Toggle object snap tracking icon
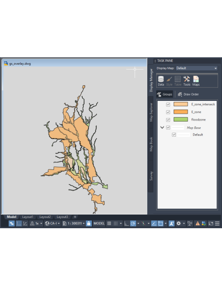 (154, 223)
